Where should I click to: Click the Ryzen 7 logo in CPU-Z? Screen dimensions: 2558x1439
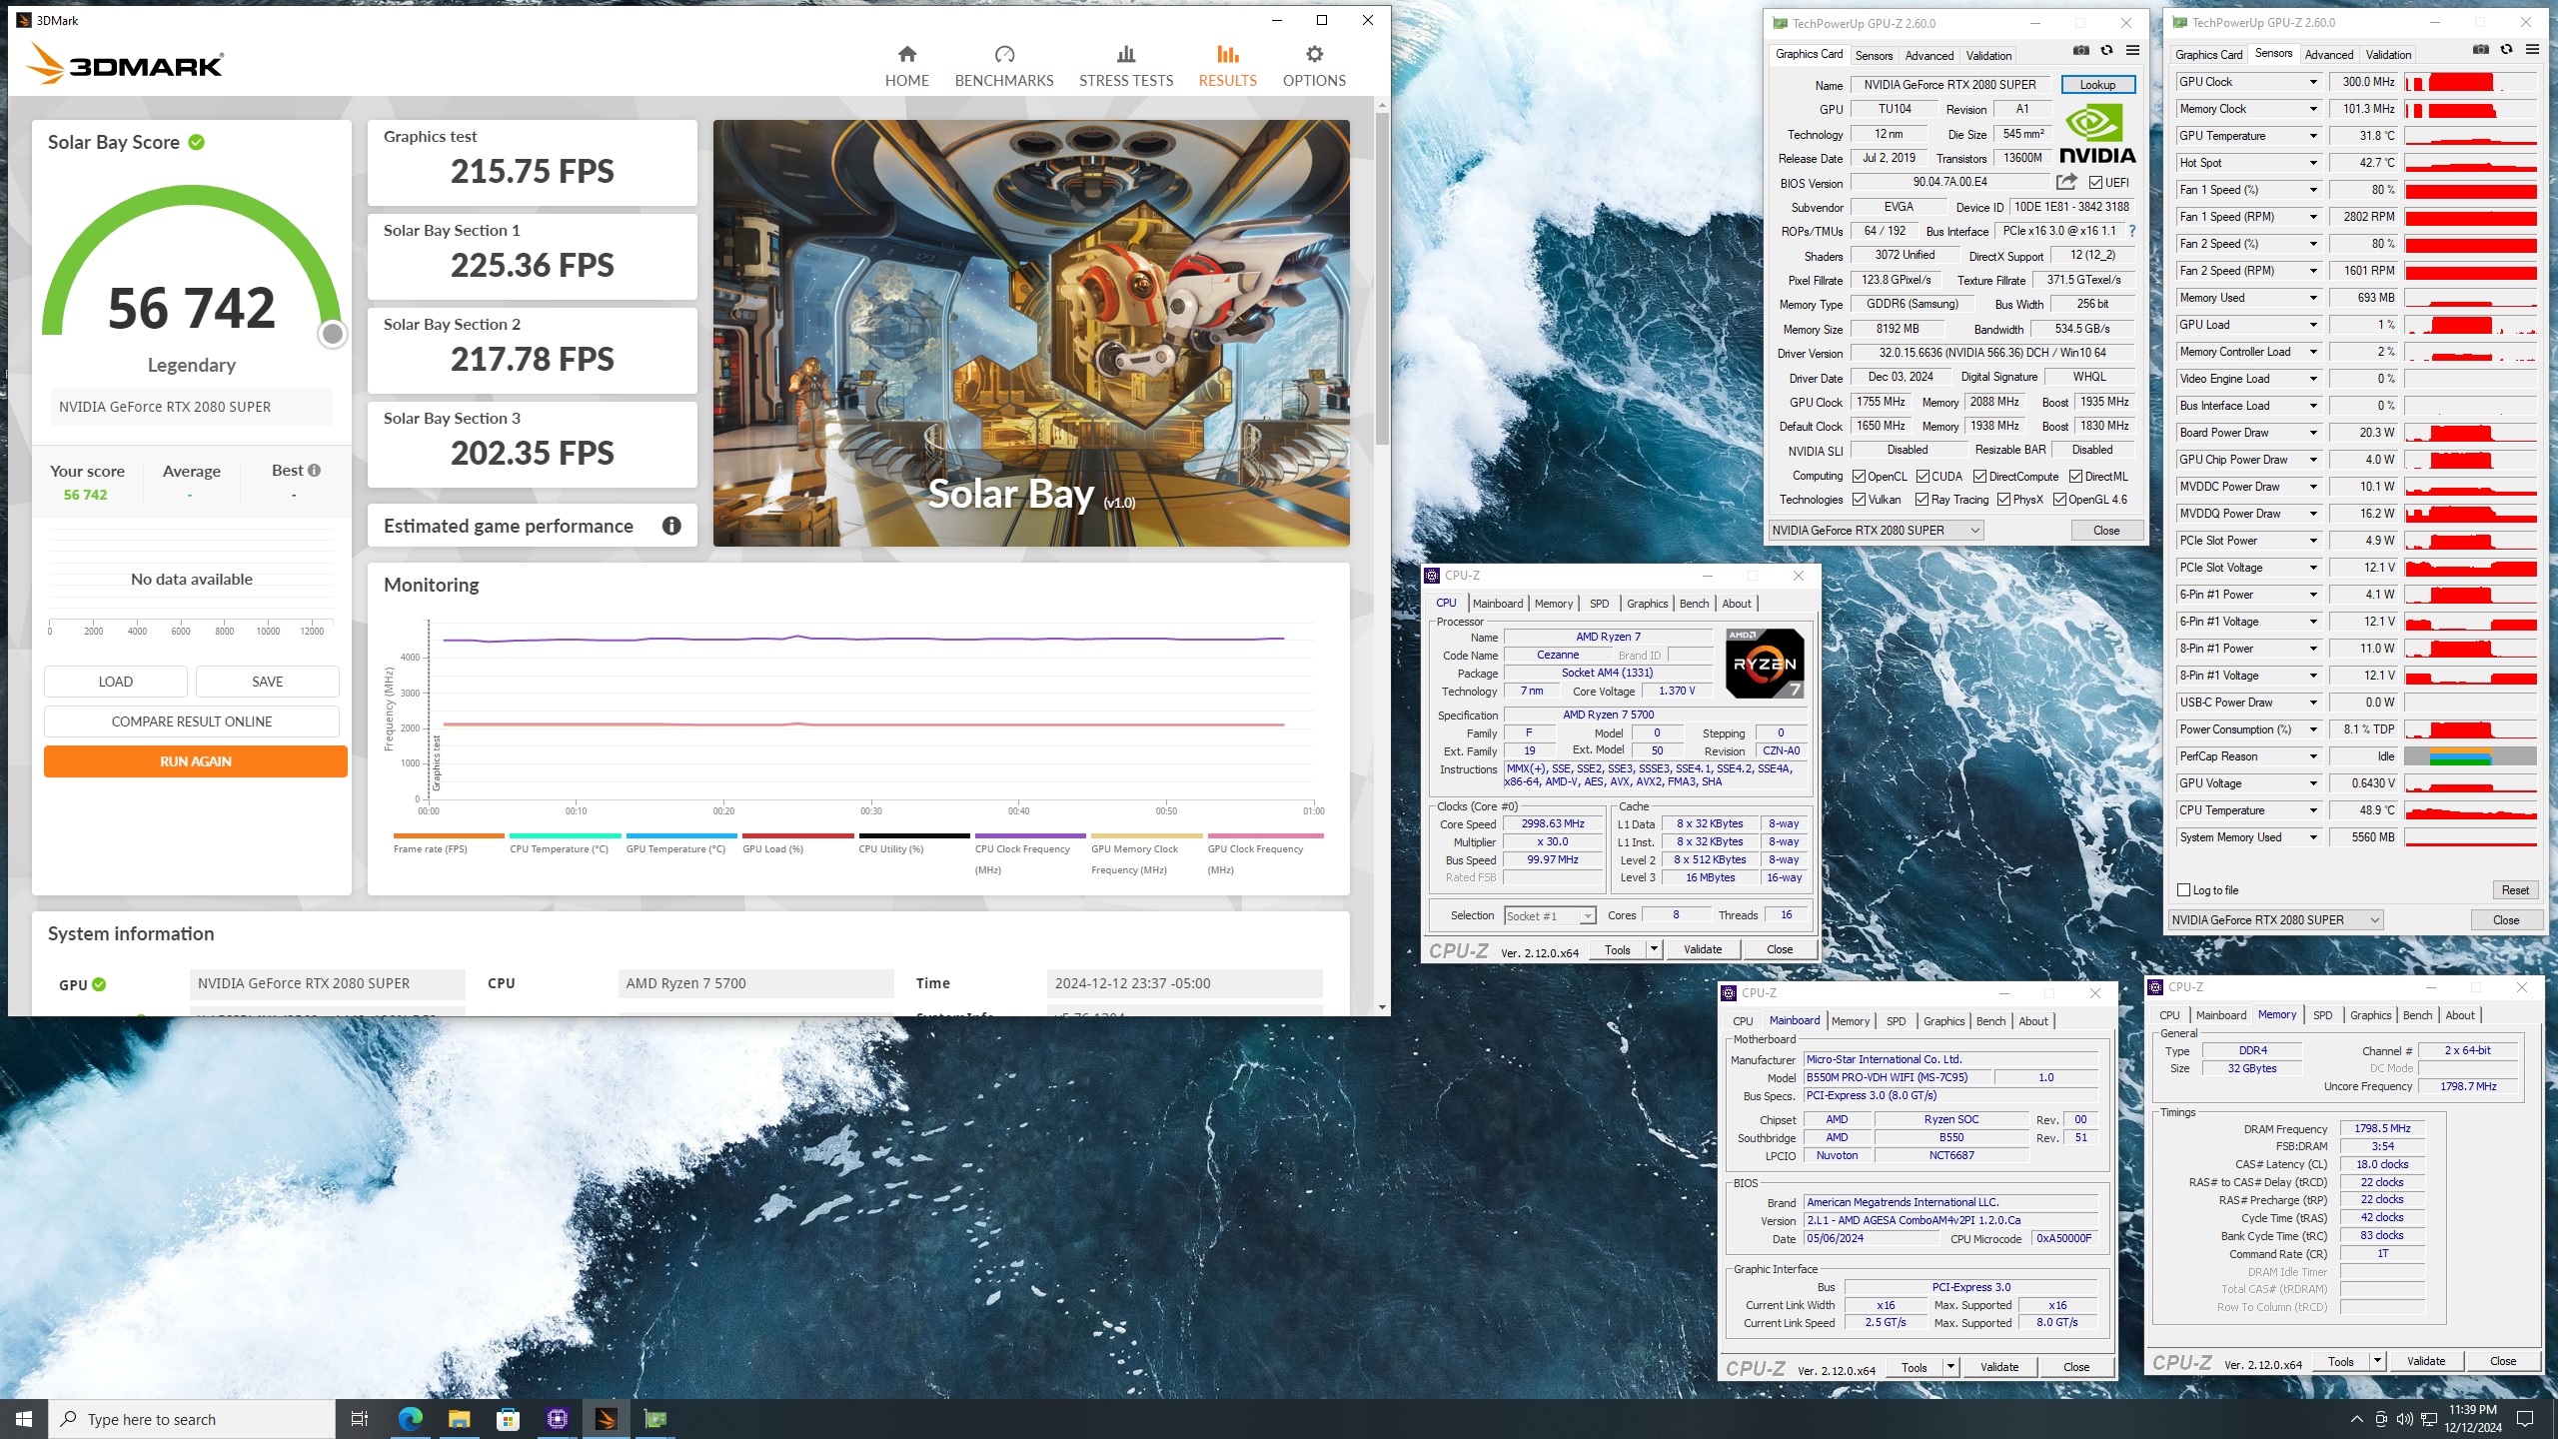tap(1765, 663)
